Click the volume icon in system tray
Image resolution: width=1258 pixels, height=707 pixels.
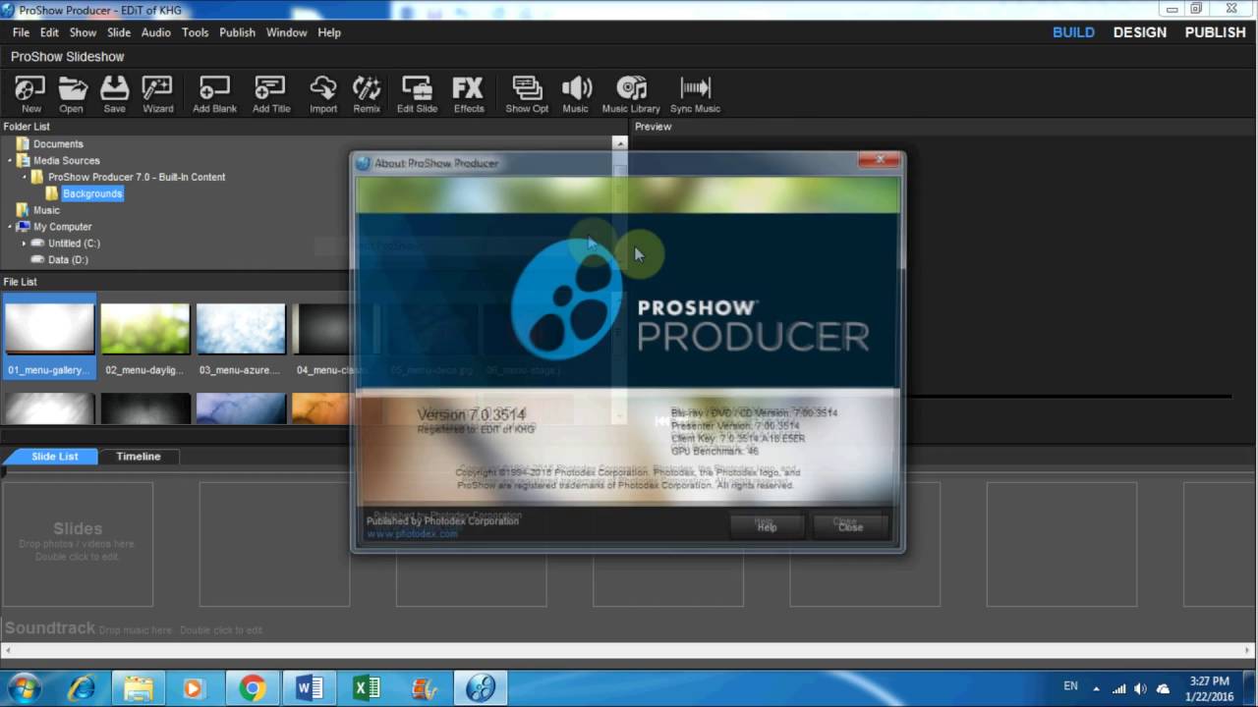1140,688
